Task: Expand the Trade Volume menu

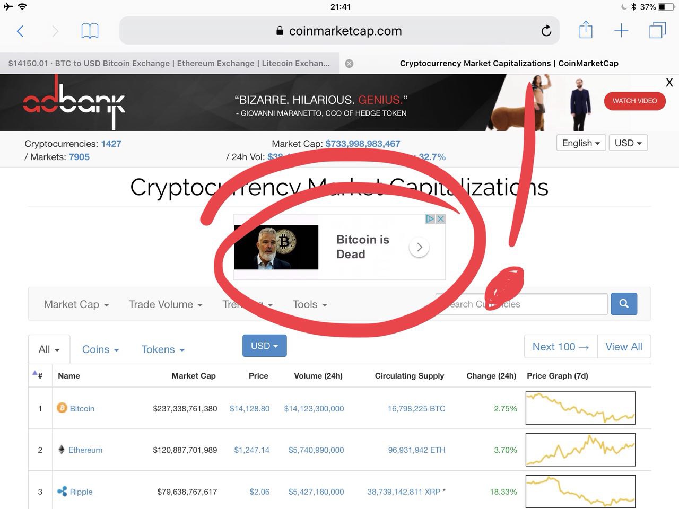Action: coord(166,304)
